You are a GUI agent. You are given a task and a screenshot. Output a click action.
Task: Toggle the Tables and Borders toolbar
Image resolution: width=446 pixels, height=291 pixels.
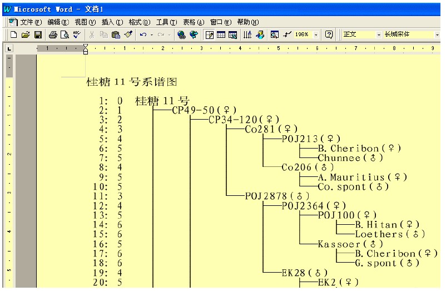click(x=209, y=34)
